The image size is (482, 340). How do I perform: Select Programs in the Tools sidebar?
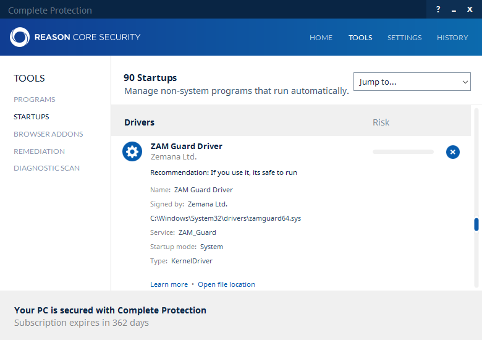(x=35, y=100)
